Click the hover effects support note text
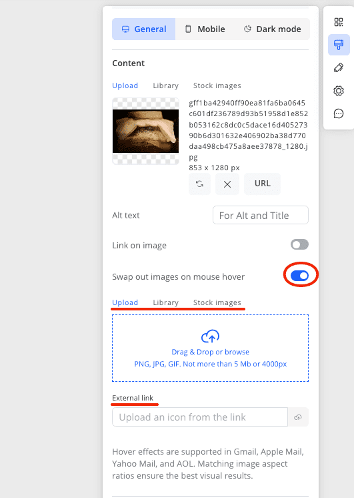This screenshot has width=354, height=498. [208, 464]
